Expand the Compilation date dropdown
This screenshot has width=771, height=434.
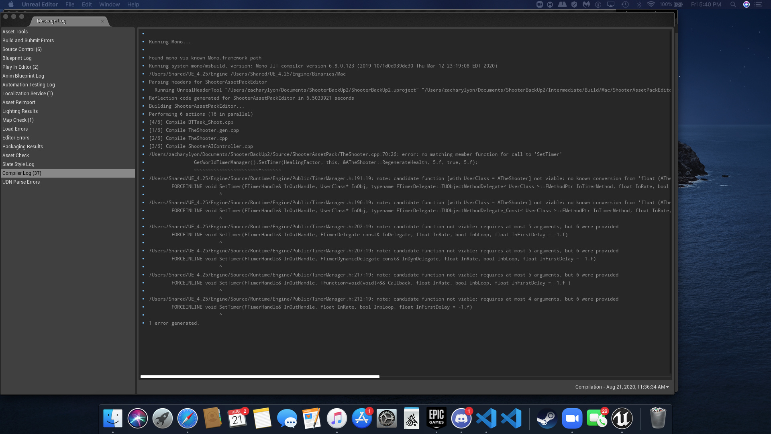668,387
